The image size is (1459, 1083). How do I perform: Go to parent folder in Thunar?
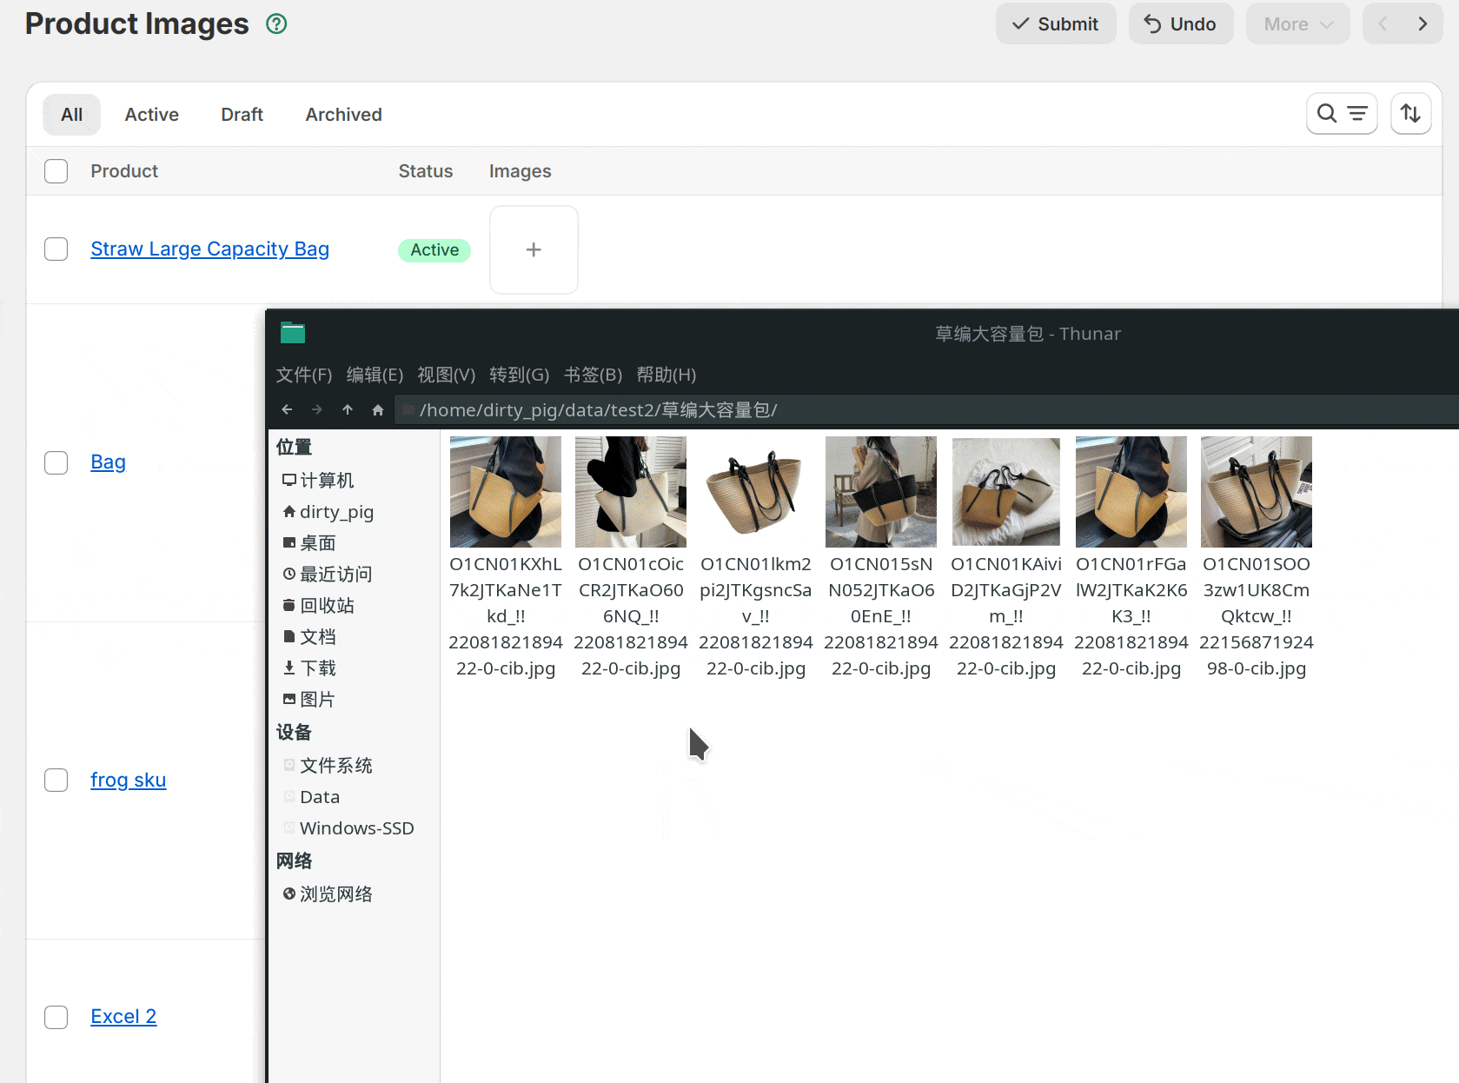coord(348,410)
